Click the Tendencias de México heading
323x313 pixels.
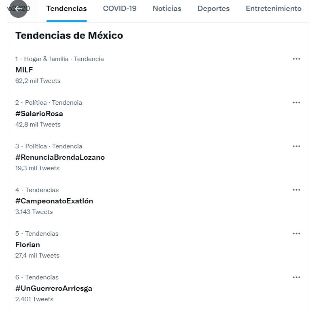point(69,36)
